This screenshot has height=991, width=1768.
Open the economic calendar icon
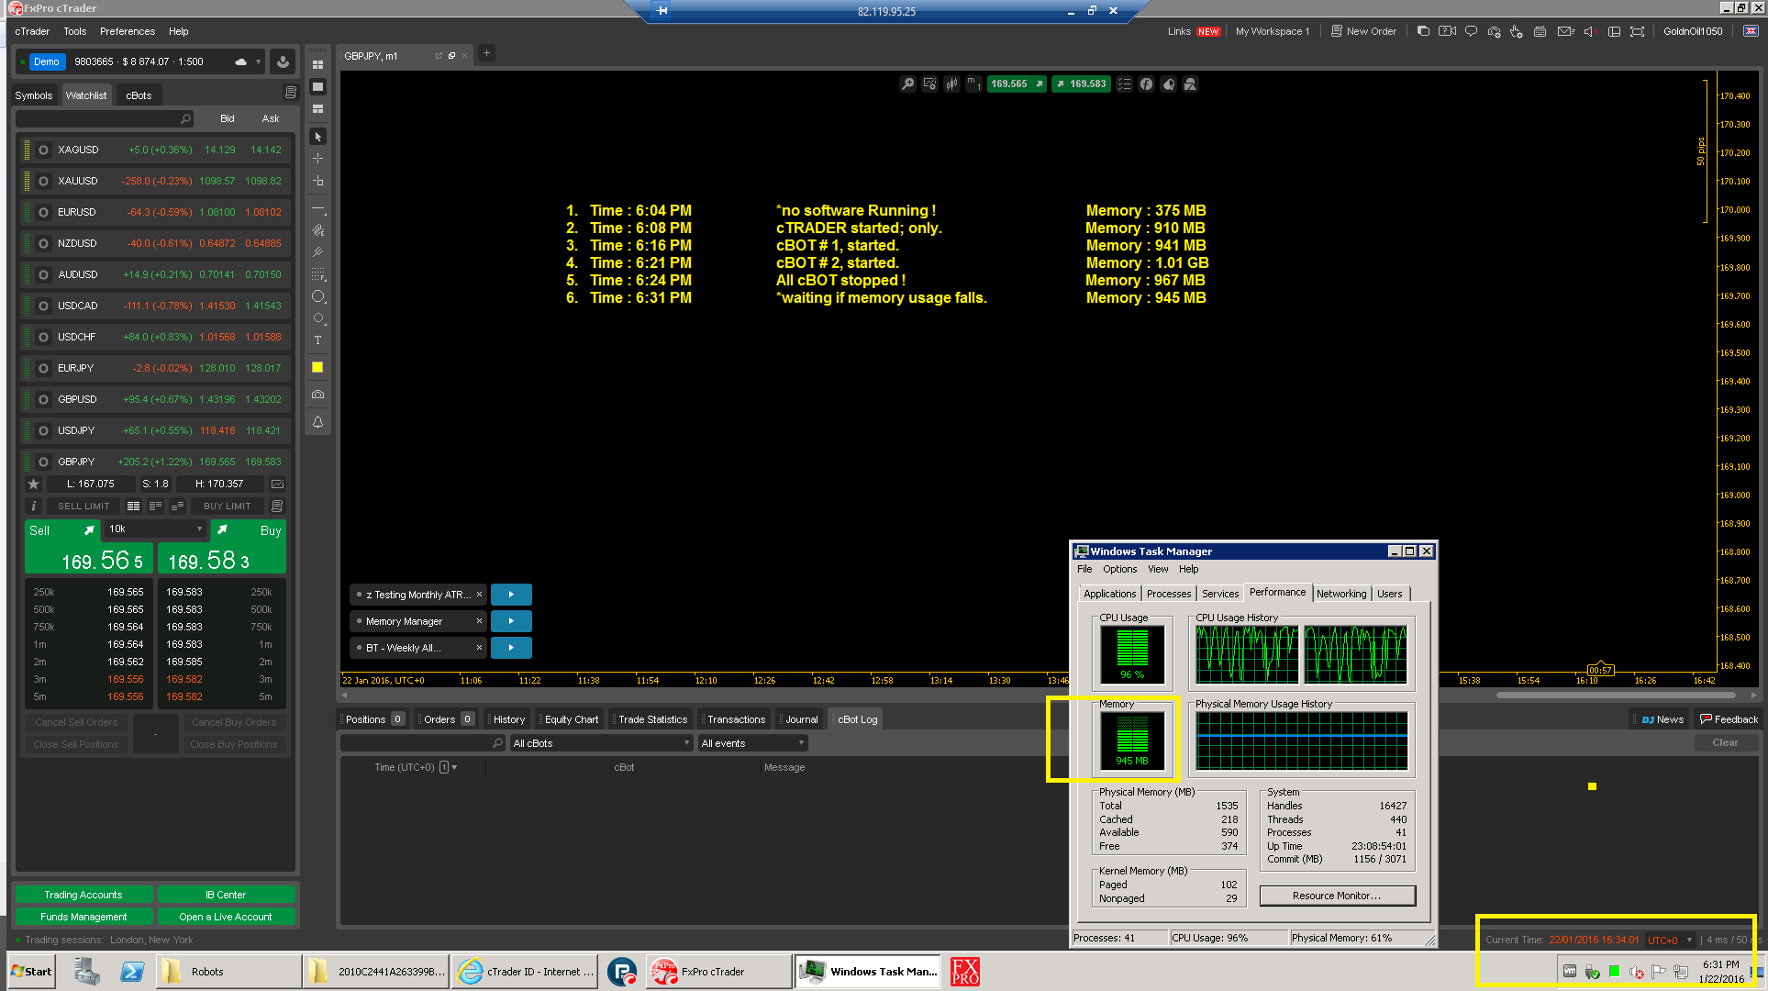click(1540, 31)
